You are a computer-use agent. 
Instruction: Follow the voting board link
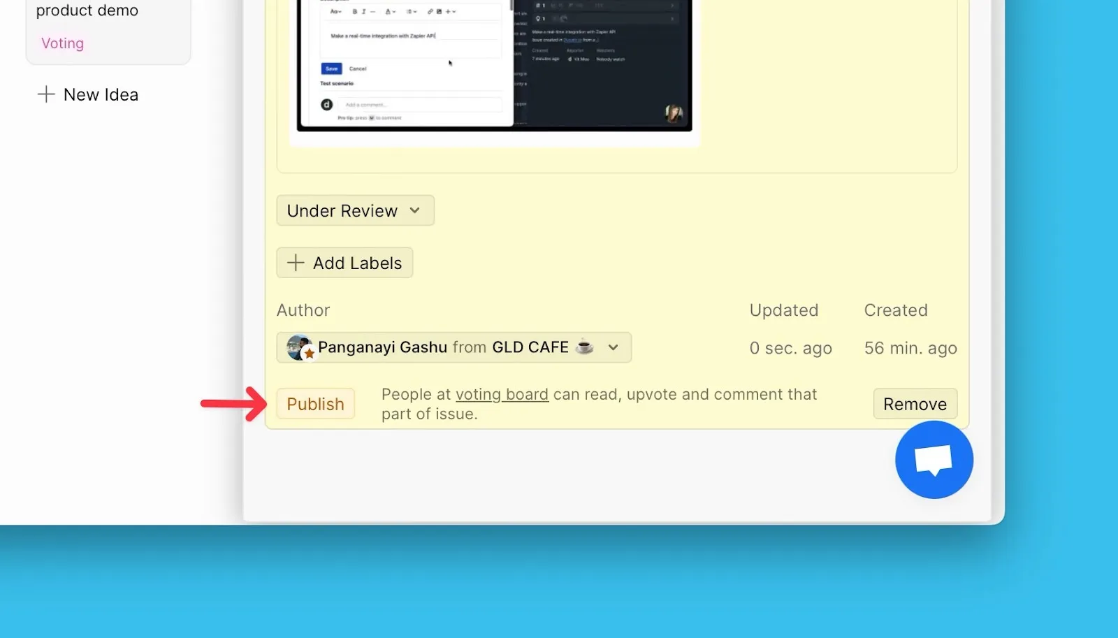[x=502, y=394]
